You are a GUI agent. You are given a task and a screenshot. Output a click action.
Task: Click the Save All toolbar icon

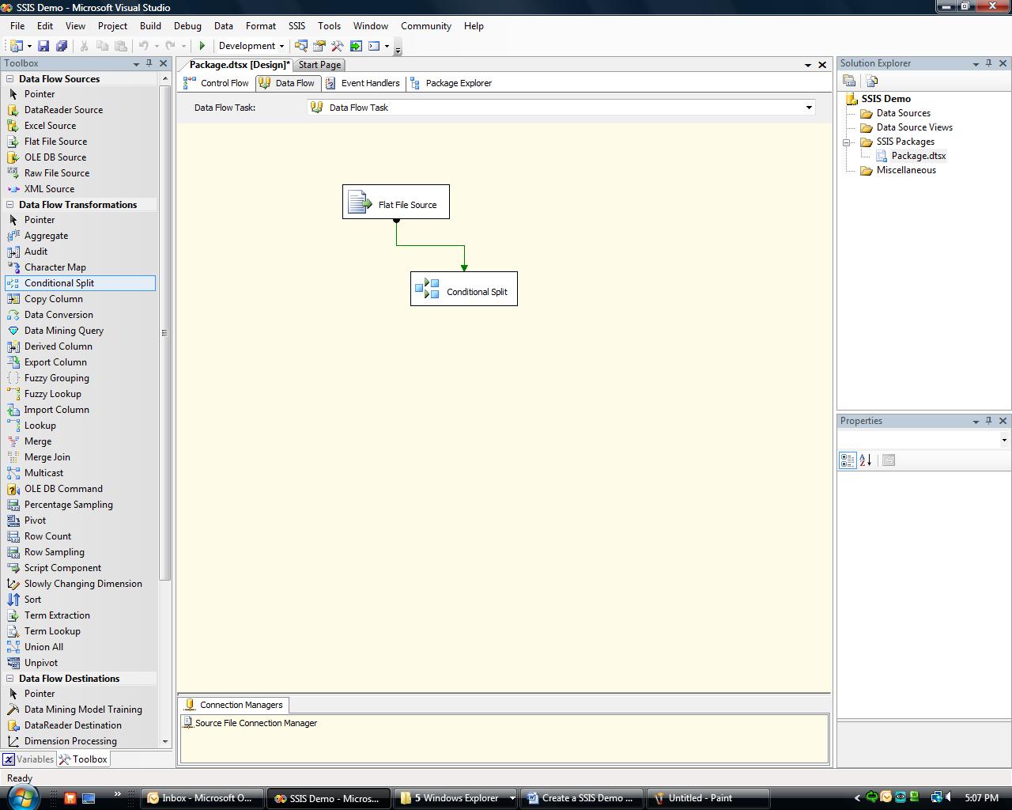pos(61,46)
